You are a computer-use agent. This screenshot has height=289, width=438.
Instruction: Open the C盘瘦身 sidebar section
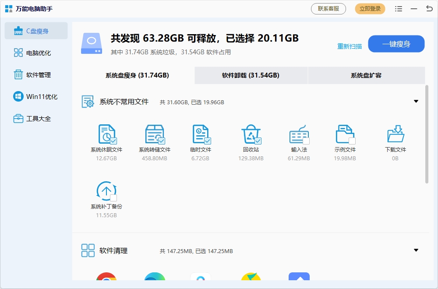[x=36, y=31]
